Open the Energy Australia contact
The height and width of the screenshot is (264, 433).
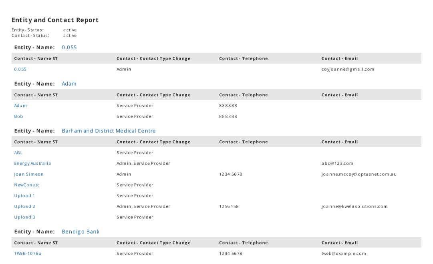(x=32, y=164)
